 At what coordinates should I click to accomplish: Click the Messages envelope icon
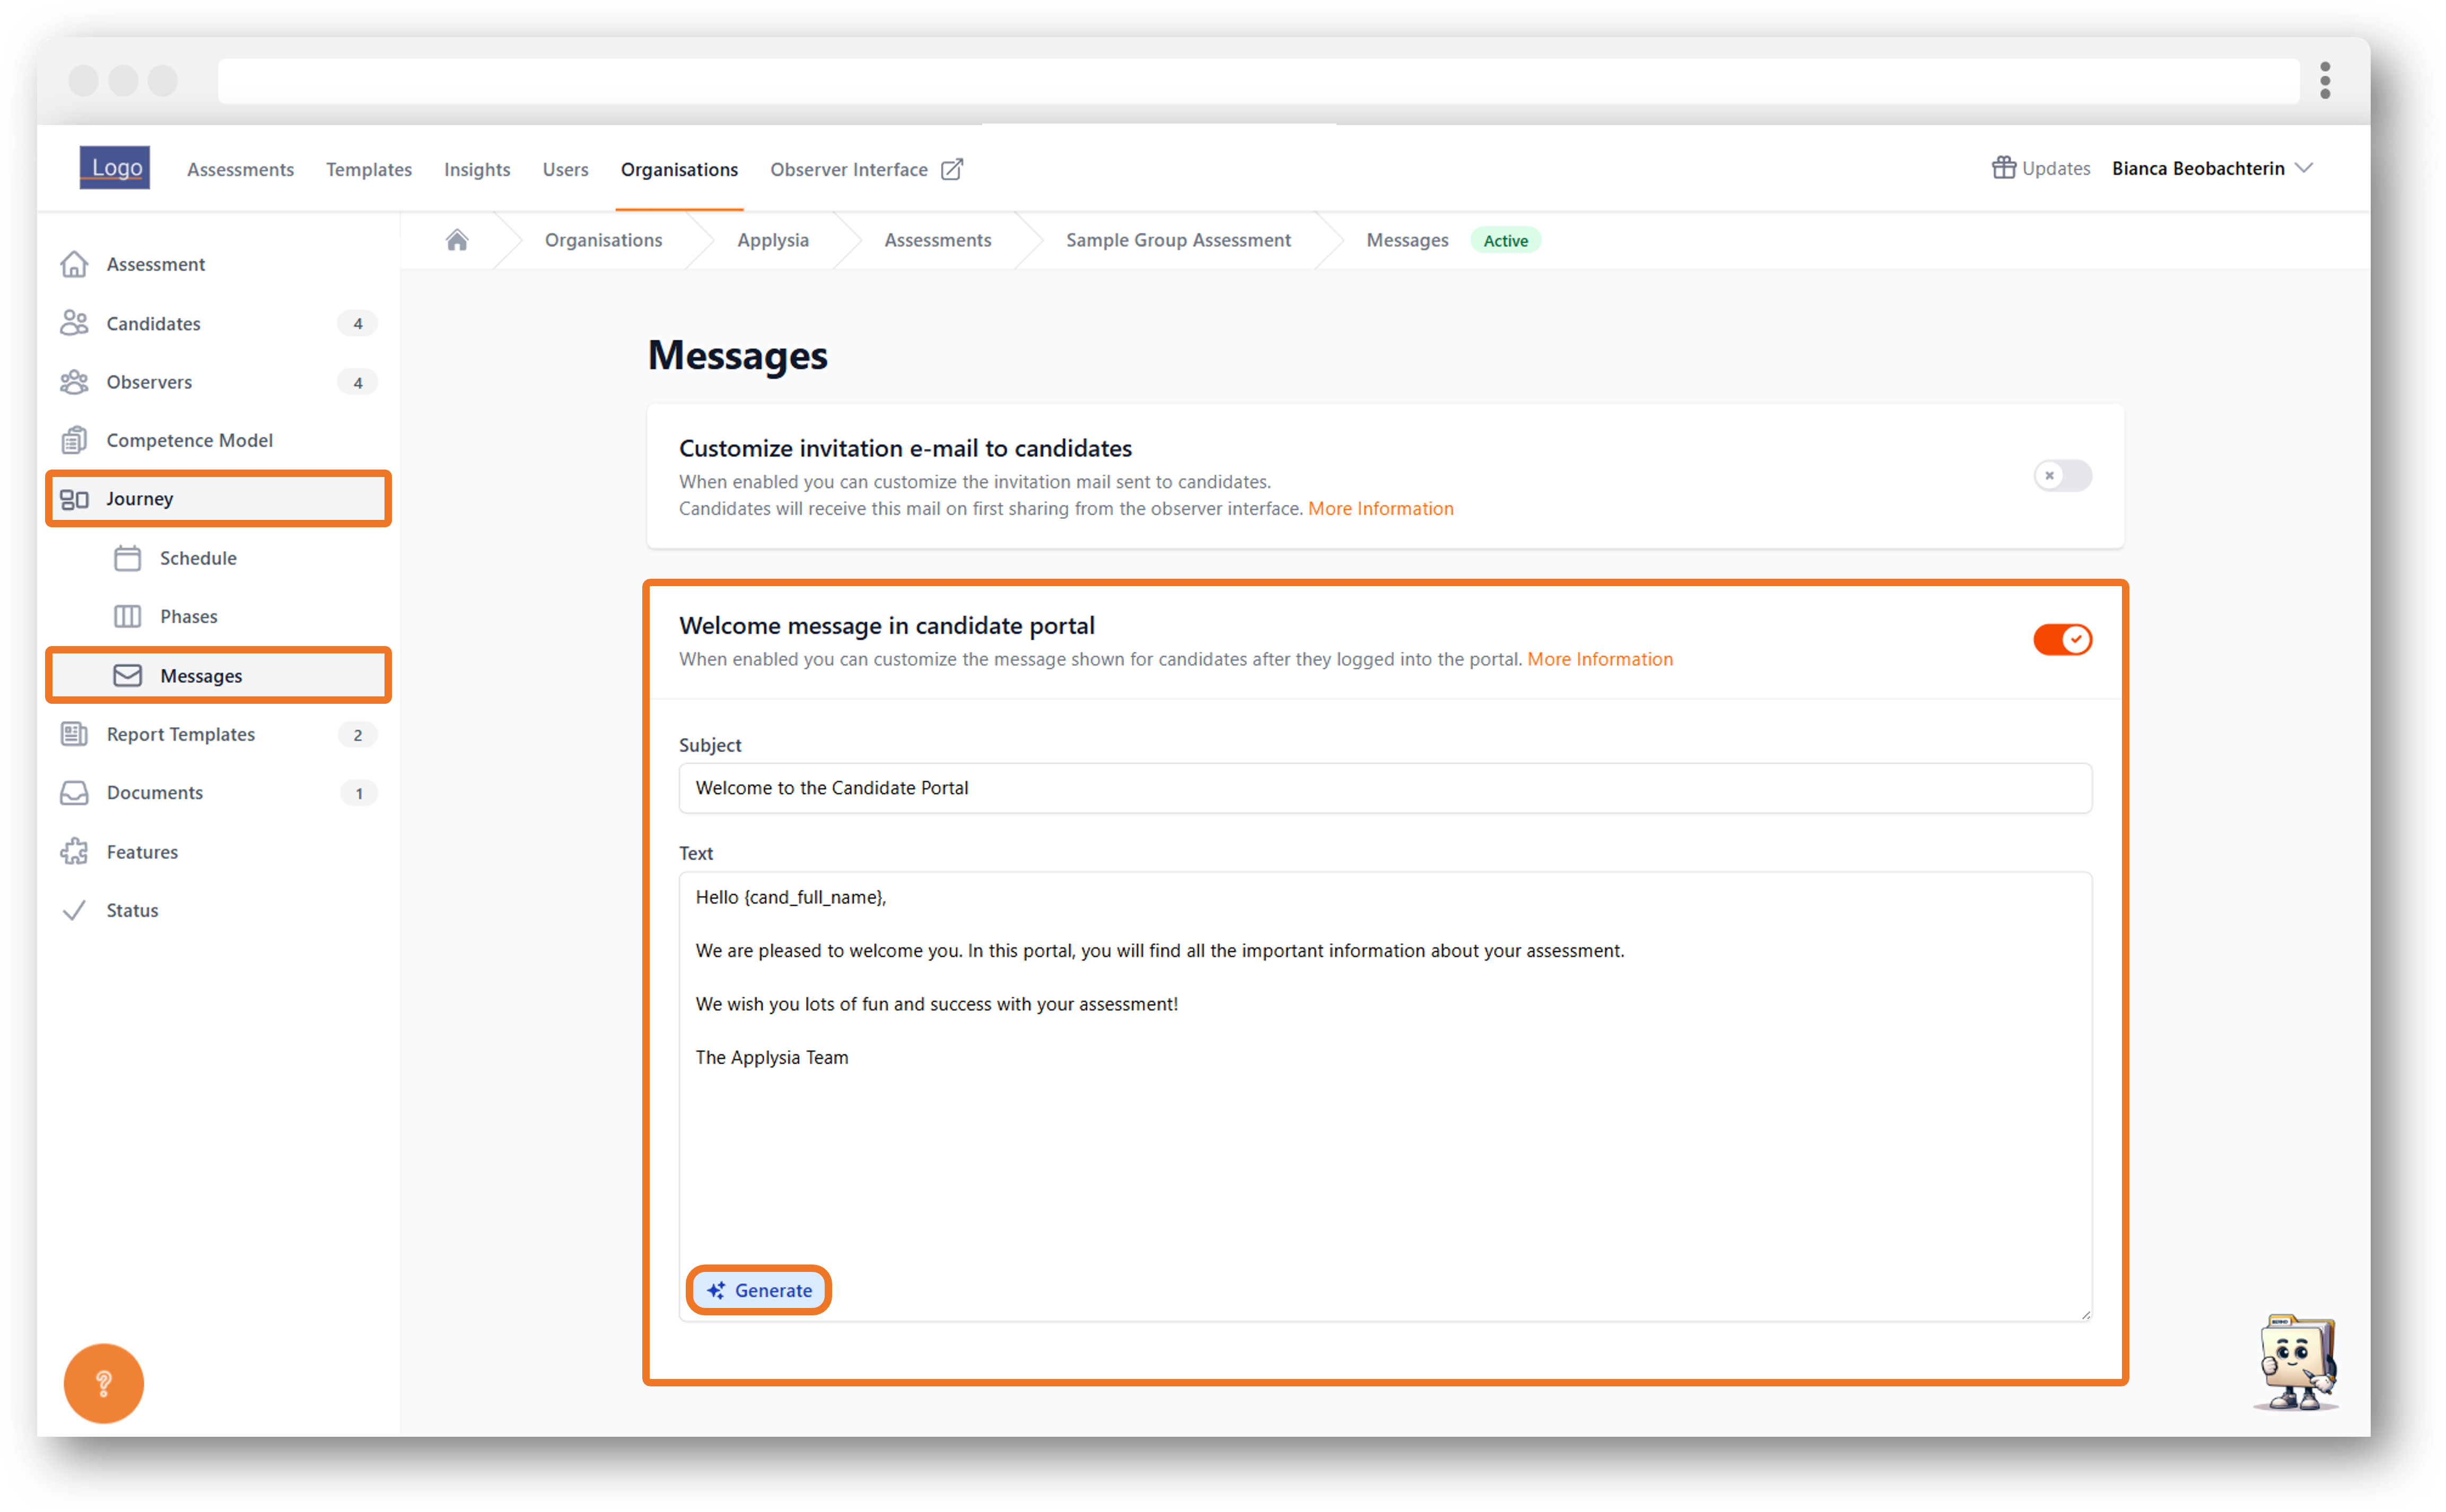[x=127, y=676]
